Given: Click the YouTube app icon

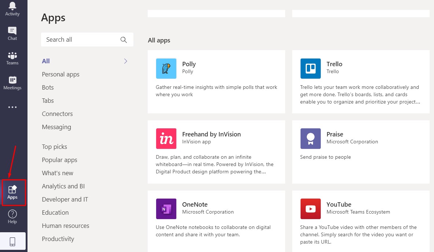Looking at the screenshot, I should tap(310, 209).
